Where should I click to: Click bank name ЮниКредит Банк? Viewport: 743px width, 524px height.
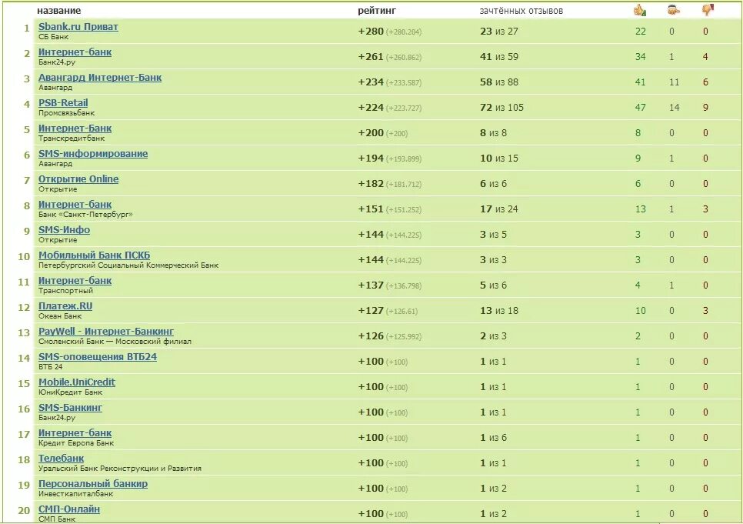70,392
